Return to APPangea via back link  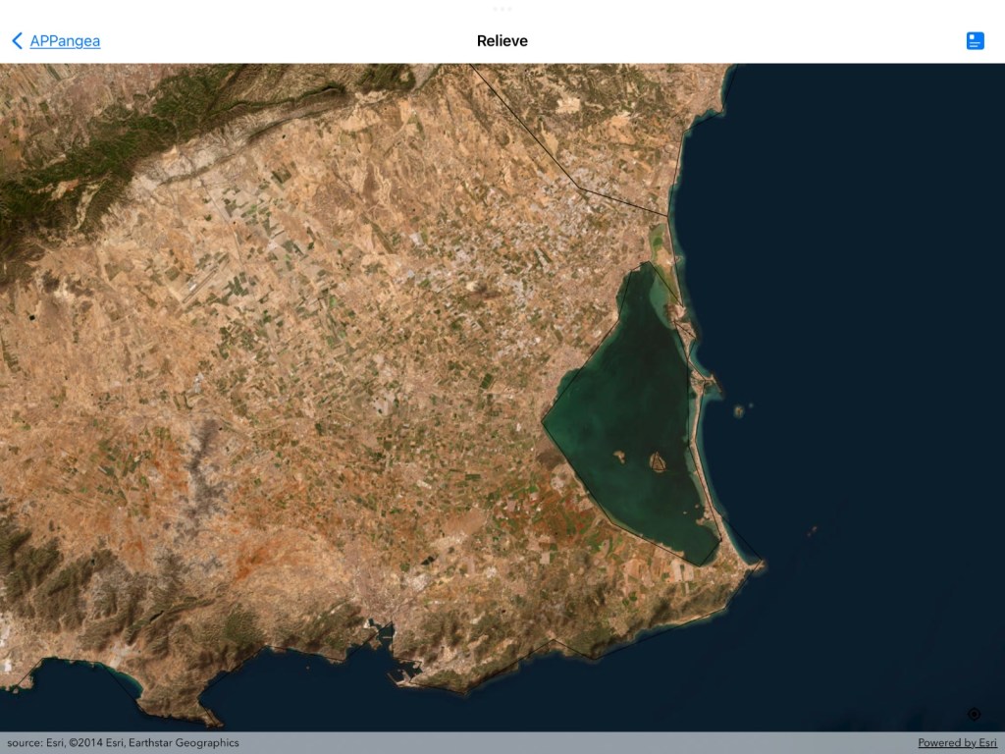pyautogui.click(x=65, y=40)
